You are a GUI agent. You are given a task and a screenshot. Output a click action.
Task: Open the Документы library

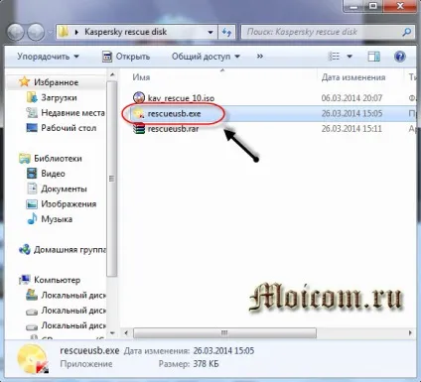pyautogui.click(x=64, y=189)
